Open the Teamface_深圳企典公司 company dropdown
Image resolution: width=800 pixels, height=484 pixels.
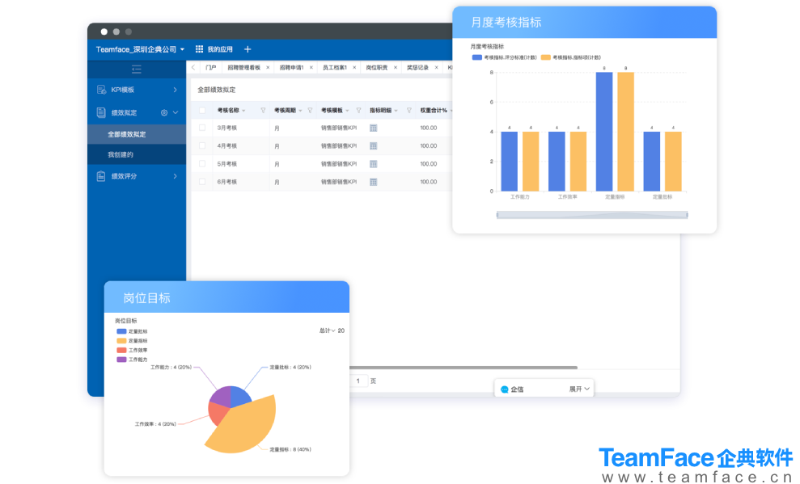point(140,49)
